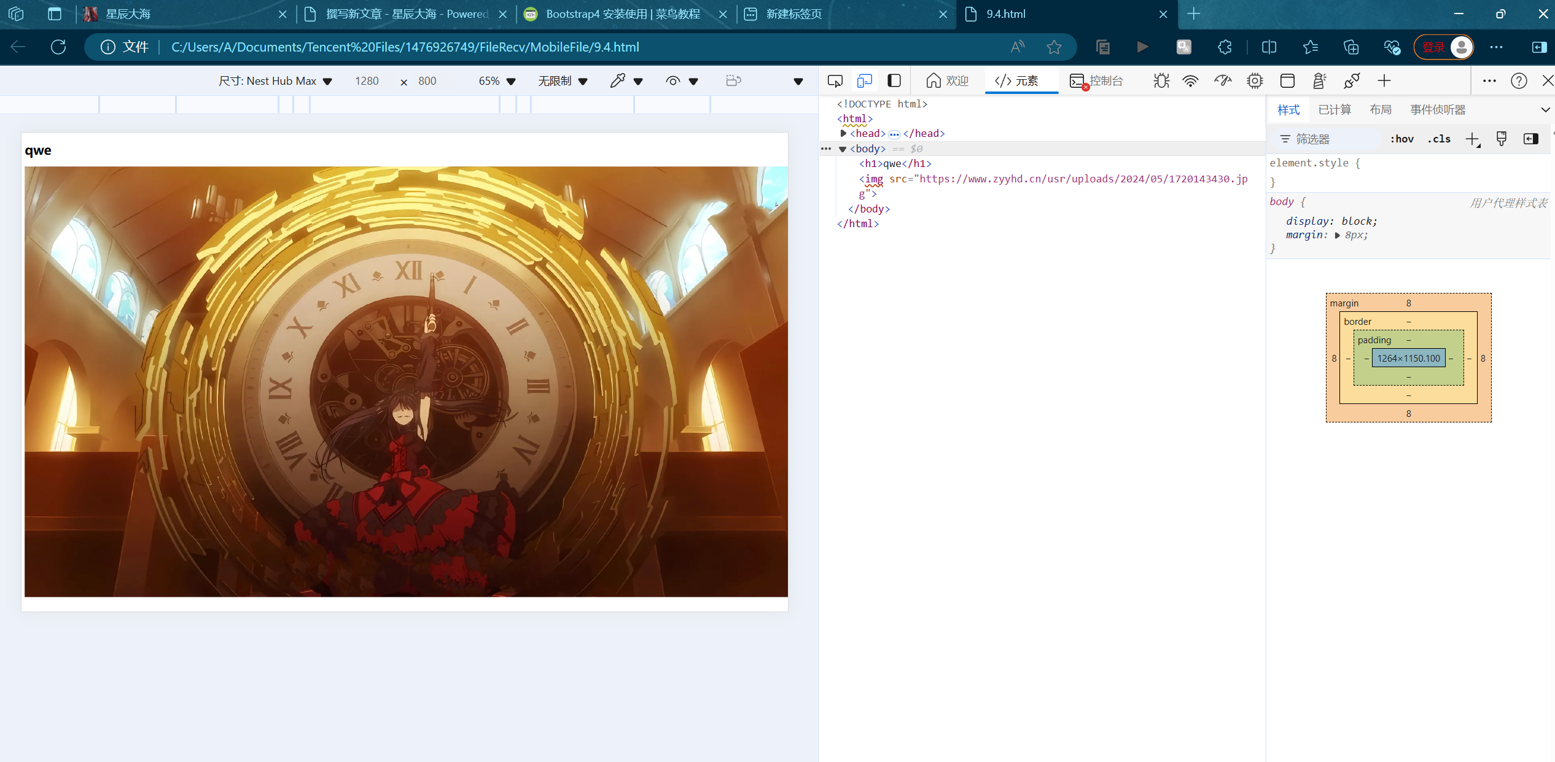Open the Sources bug icon tool
1555x762 pixels.
[x=1161, y=80]
